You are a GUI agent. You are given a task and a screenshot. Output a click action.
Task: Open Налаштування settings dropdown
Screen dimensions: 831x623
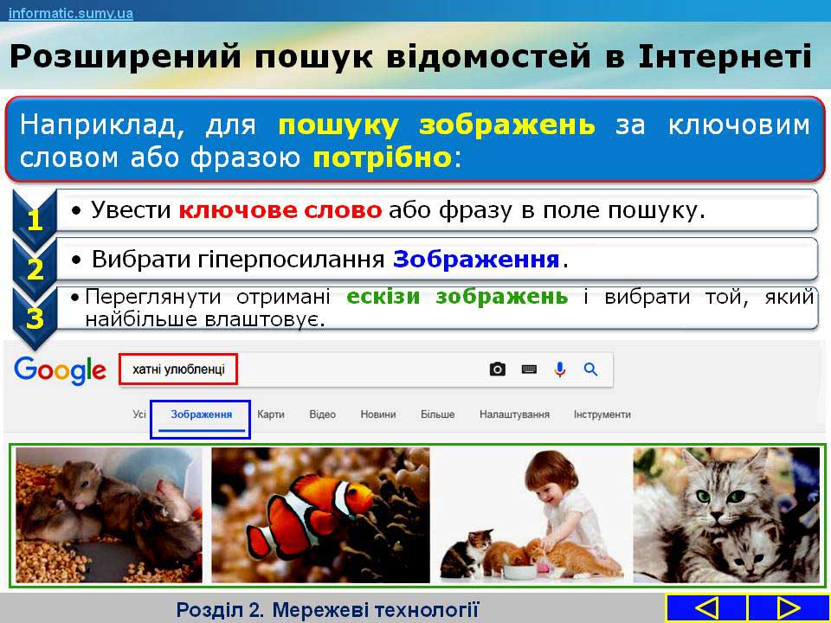(514, 415)
